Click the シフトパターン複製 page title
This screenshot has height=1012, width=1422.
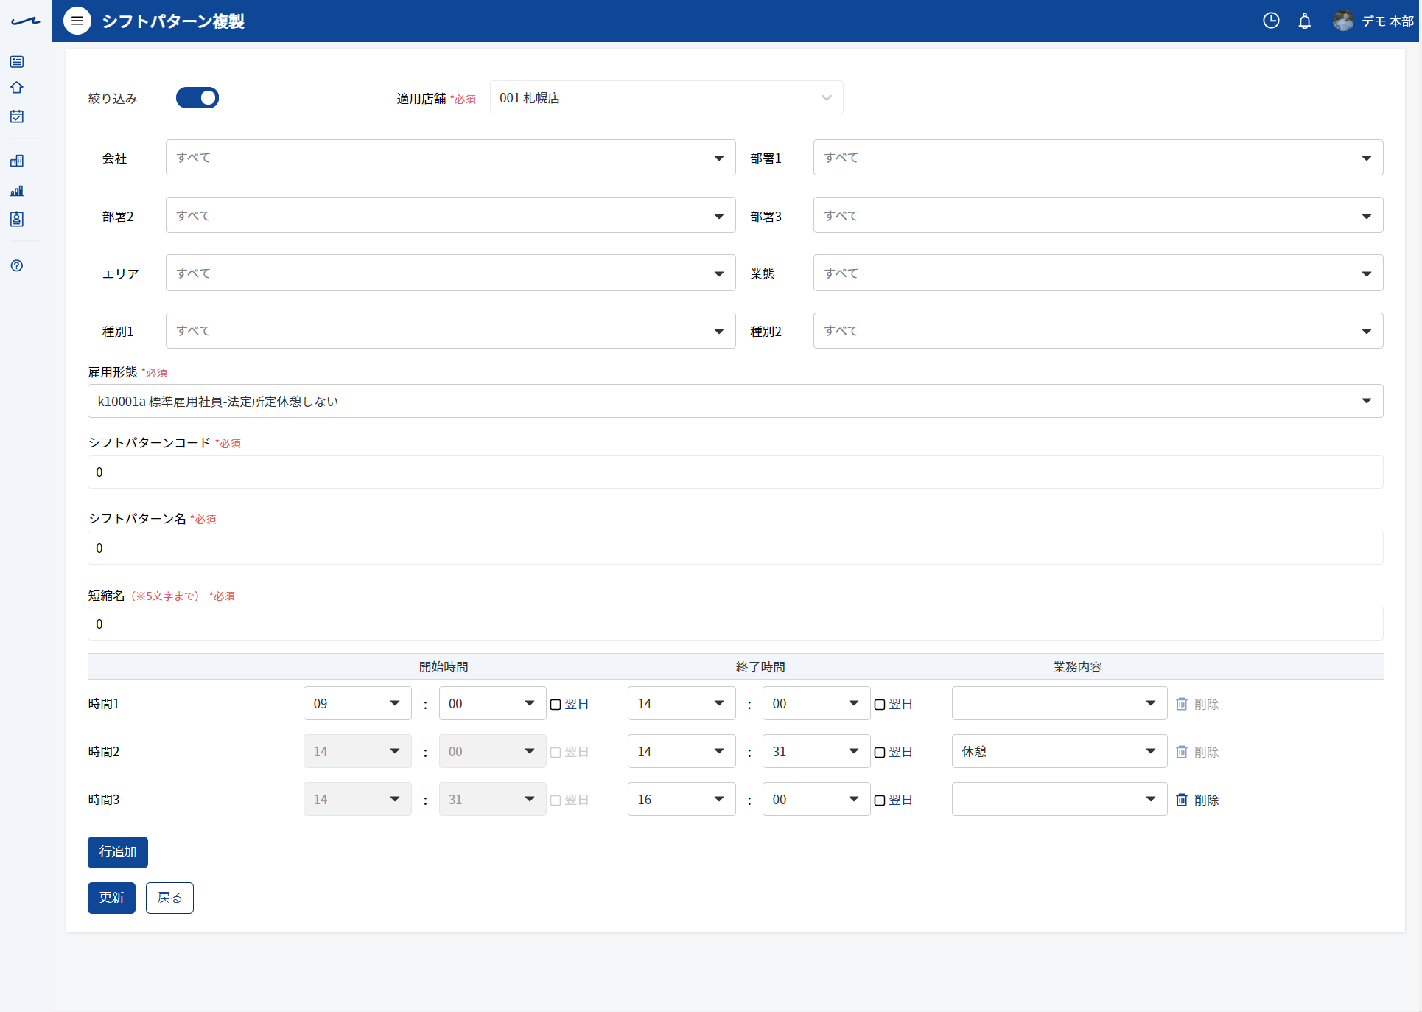coord(173,21)
